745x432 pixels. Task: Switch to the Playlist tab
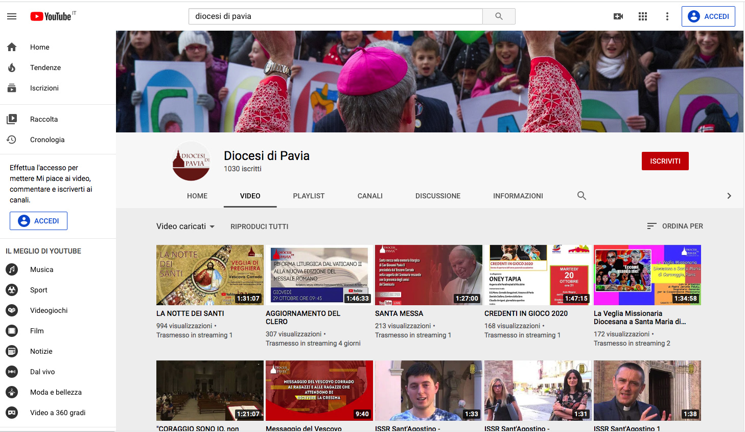point(309,196)
